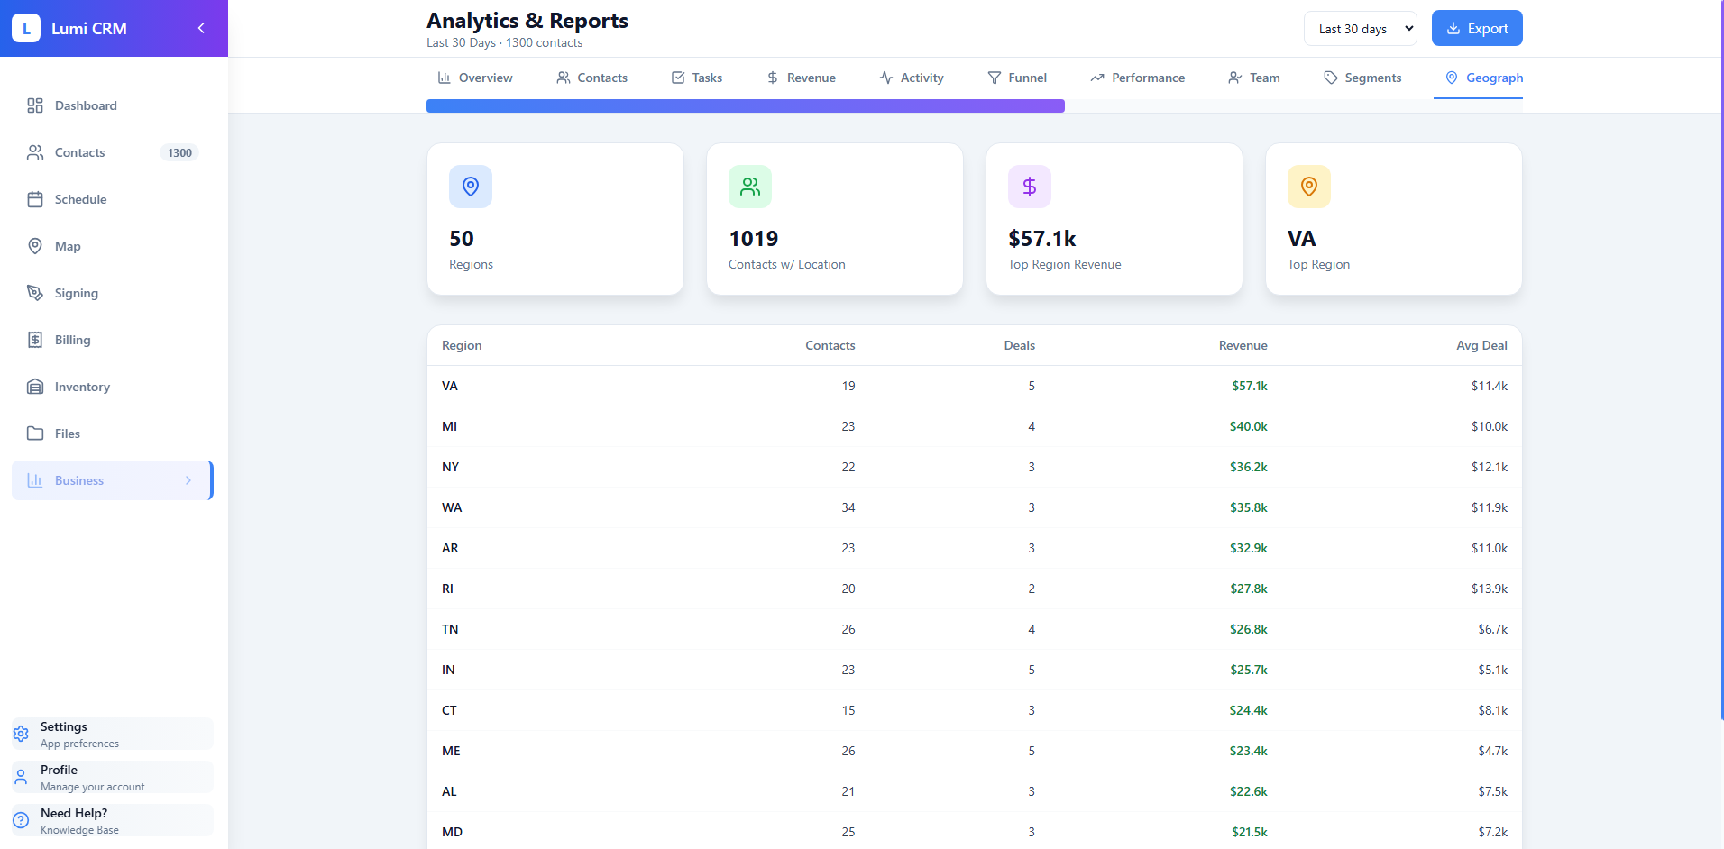The image size is (1724, 849).
Task: Click the Inventory icon
Action: (35, 387)
